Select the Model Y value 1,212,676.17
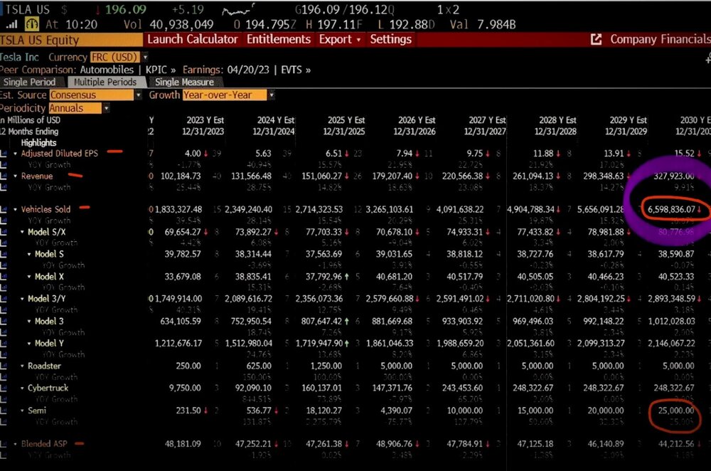This screenshot has height=471, width=711. pos(178,344)
